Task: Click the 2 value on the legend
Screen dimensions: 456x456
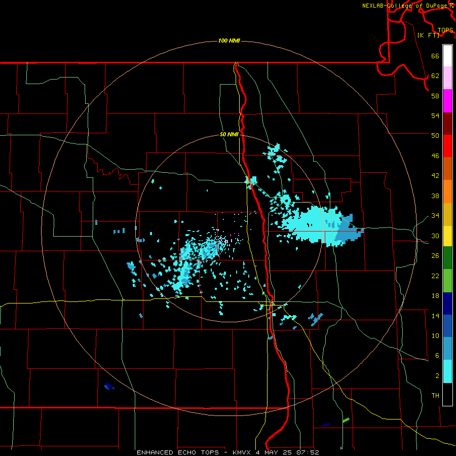Action: point(437,376)
